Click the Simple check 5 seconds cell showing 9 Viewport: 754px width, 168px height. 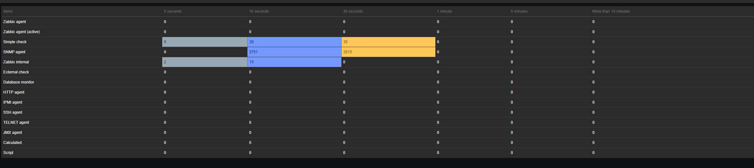coord(205,42)
